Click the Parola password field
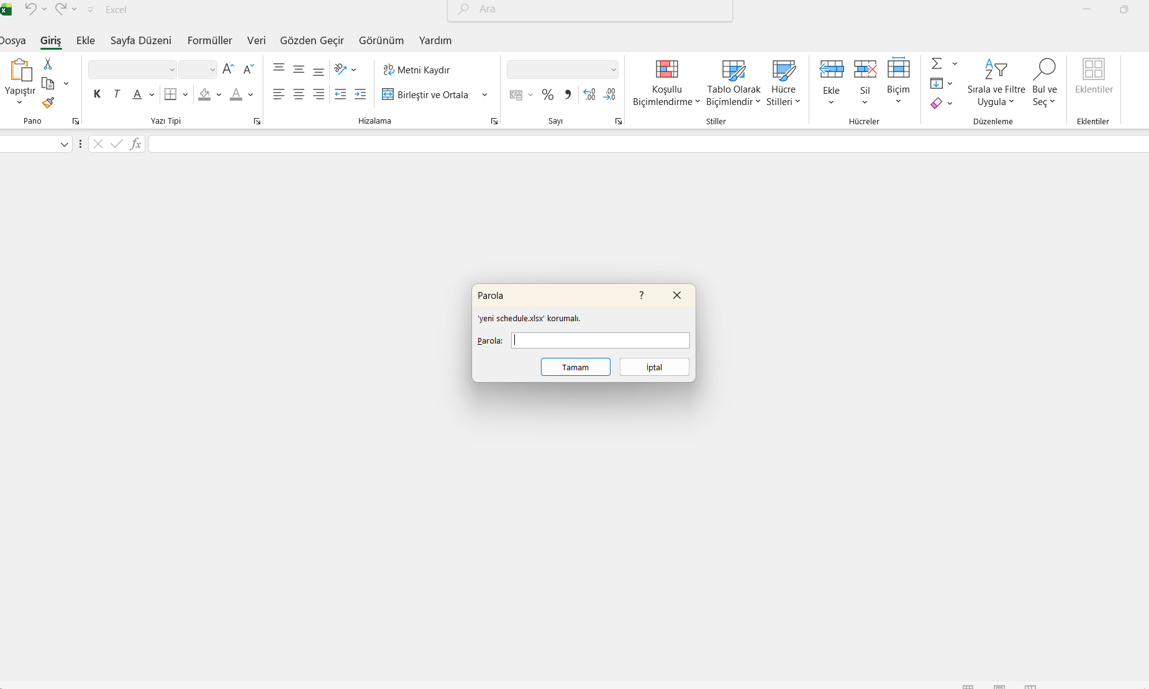This screenshot has height=689, width=1149. [x=601, y=340]
